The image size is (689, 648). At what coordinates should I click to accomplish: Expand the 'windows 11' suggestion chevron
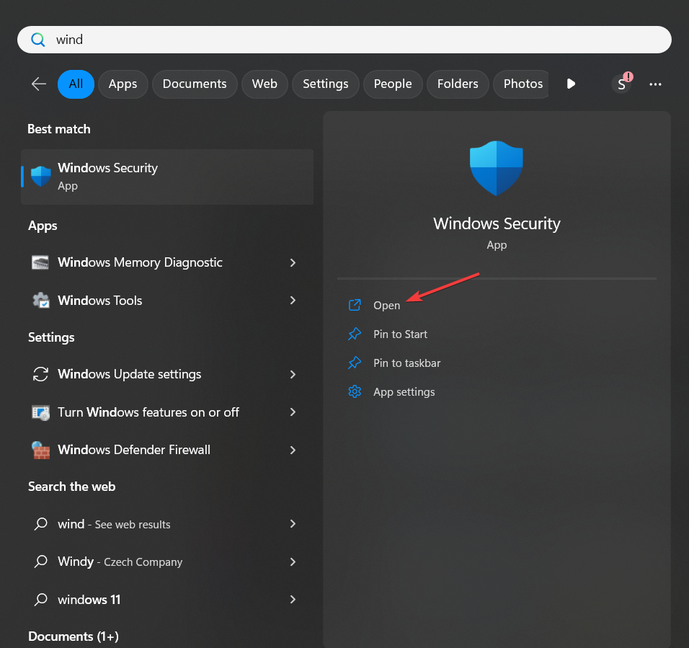coord(293,599)
